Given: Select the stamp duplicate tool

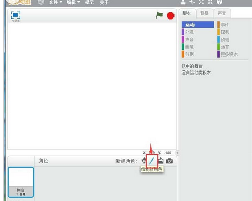Looking at the screenshot, I should 183,2.
